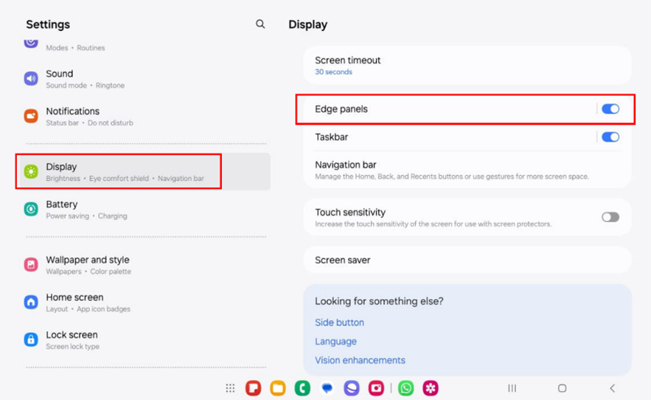
Task: Open the Screen saver option
Action: click(467, 260)
